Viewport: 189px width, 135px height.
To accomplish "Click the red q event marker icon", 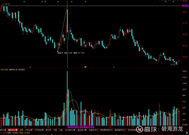I will click(30, 67).
